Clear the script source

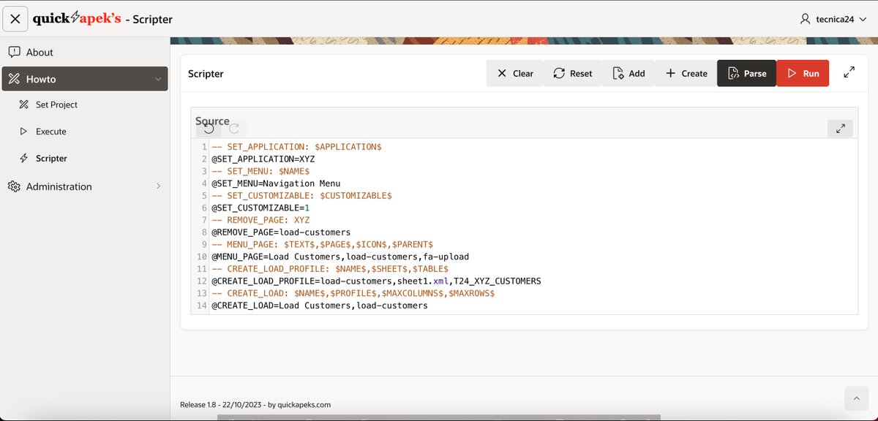[x=515, y=73]
